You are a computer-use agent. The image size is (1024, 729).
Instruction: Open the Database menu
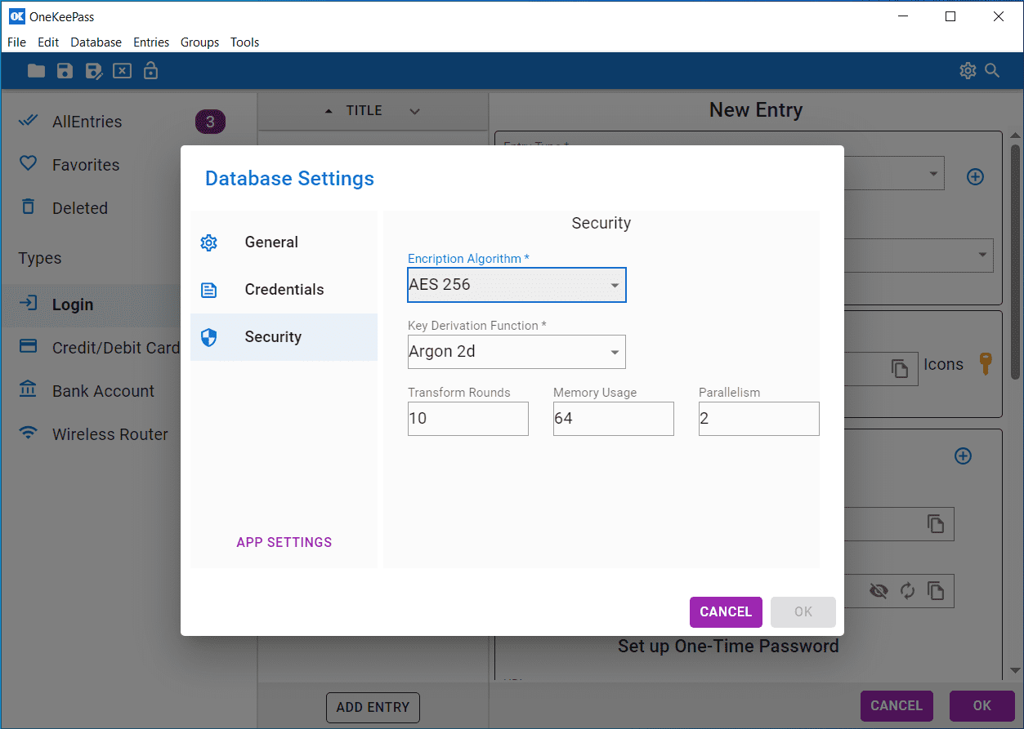click(96, 42)
